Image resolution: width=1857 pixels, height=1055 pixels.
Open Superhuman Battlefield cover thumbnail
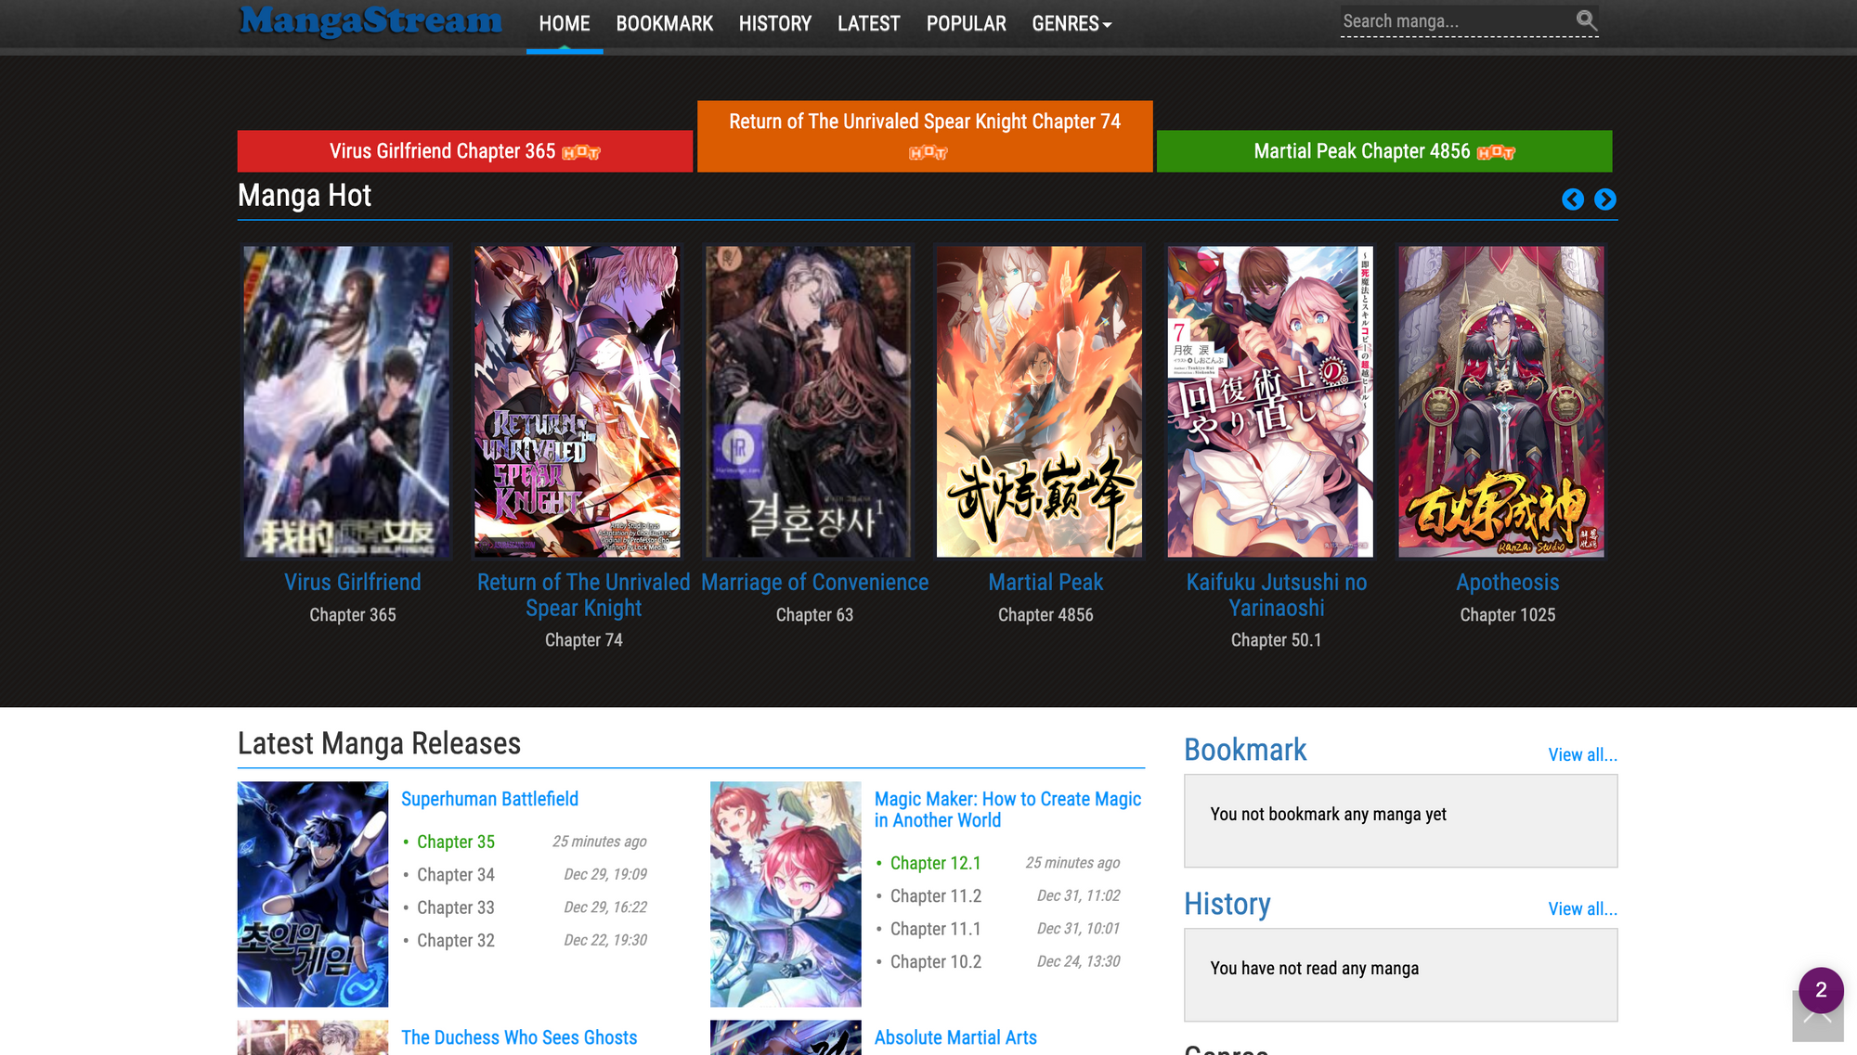pyautogui.click(x=313, y=894)
